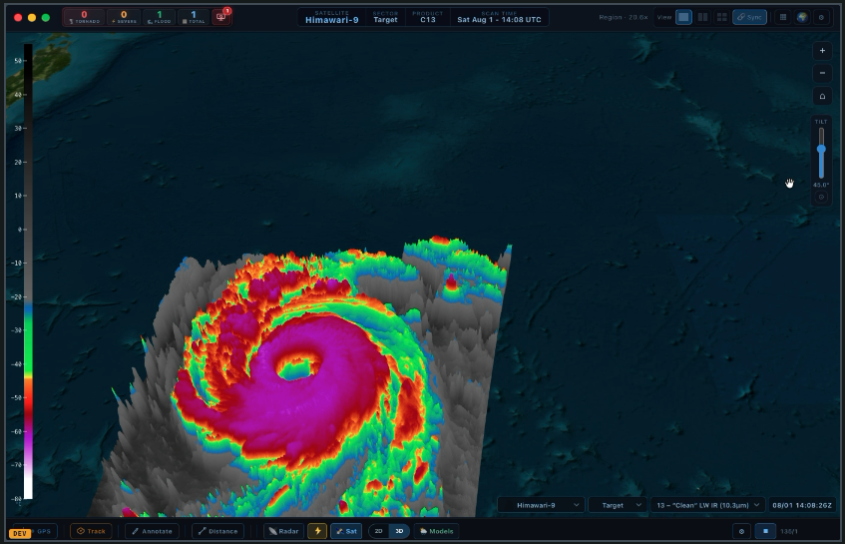Viewport: 845px width, 544px height.
Task: Activate the Track tool
Action: point(91,531)
